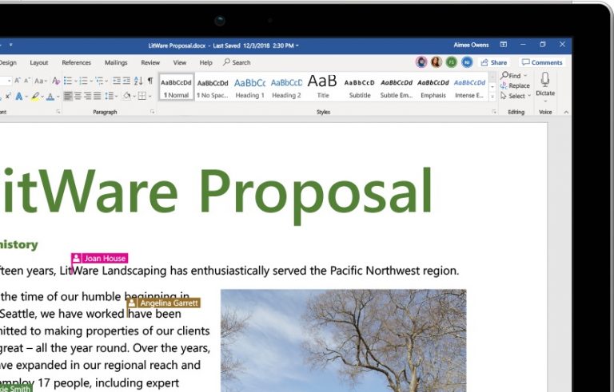The width and height of the screenshot is (614, 392).
Task: Apply the Heading 2 style
Action: pyautogui.click(x=286, y=88)
